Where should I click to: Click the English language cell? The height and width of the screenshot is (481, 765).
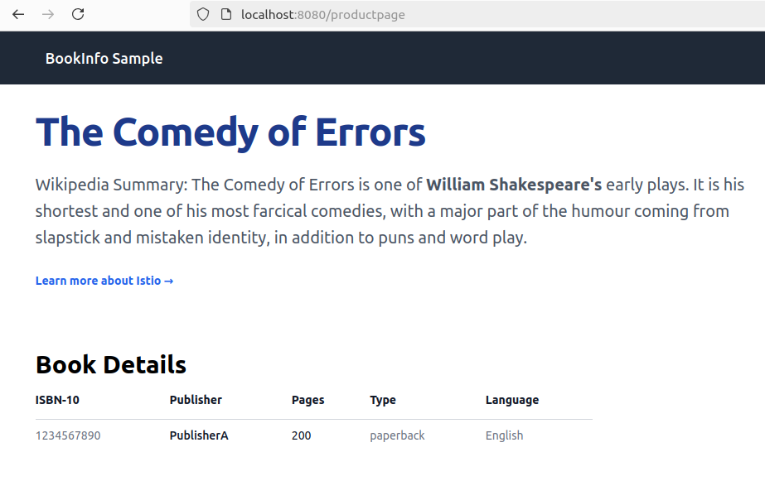click(504, 435)
